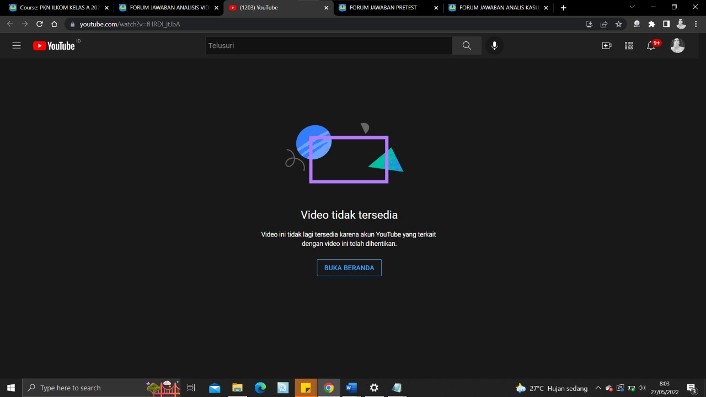Open Chrome's three-dot menu
Image resolution: width=706 pixels, height=397 pixels.
pos(696,24)
